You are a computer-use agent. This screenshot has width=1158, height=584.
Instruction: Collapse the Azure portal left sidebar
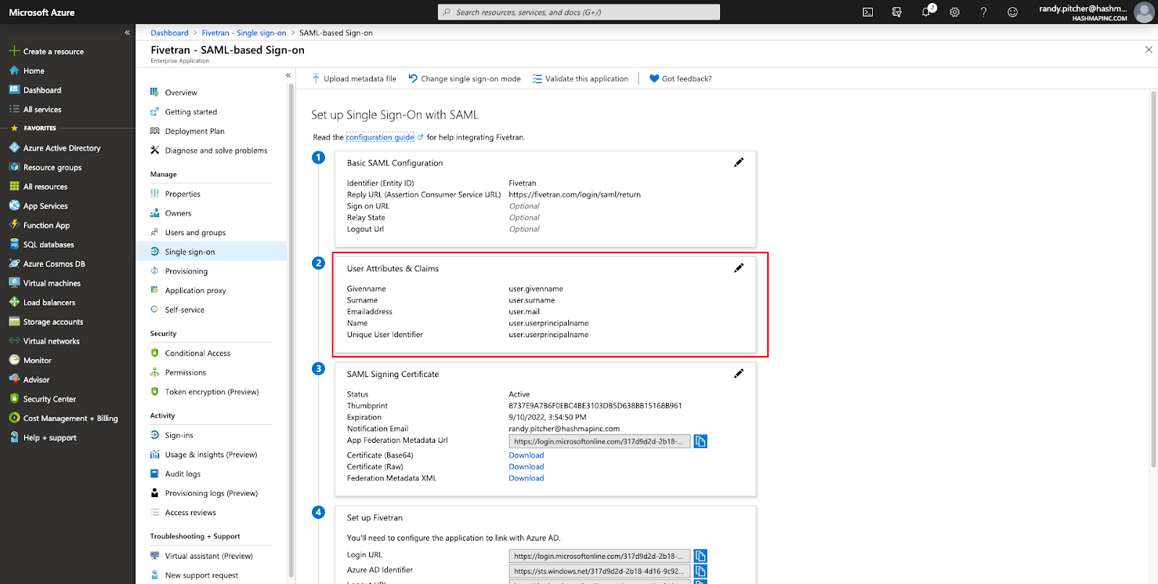pyautogui.click(x=127, y=33)
